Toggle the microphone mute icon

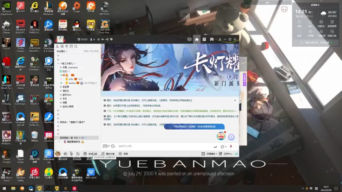(x=71, y=154)
